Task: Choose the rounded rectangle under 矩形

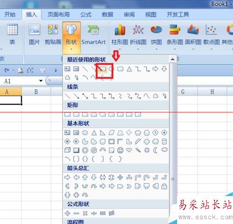Action: [x=76, y=115]
